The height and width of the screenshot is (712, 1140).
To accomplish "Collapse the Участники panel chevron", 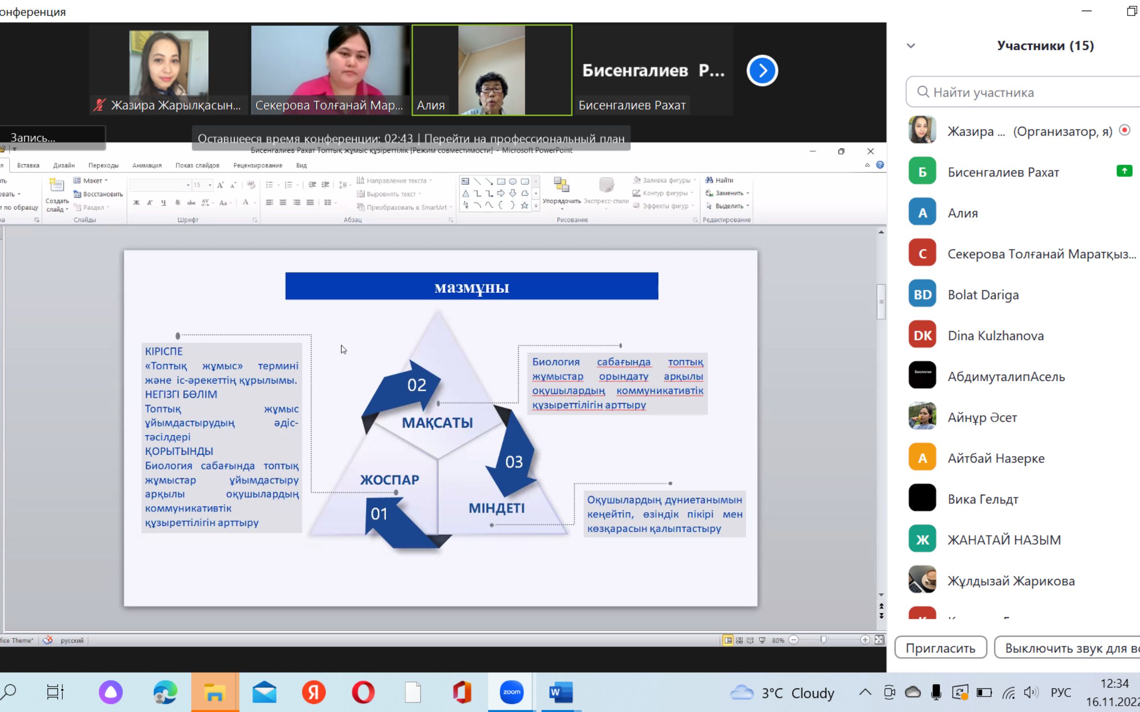I will 911,46.
